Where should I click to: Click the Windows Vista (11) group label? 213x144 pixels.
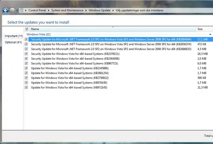pyautogui.click(x=39, y=34)
